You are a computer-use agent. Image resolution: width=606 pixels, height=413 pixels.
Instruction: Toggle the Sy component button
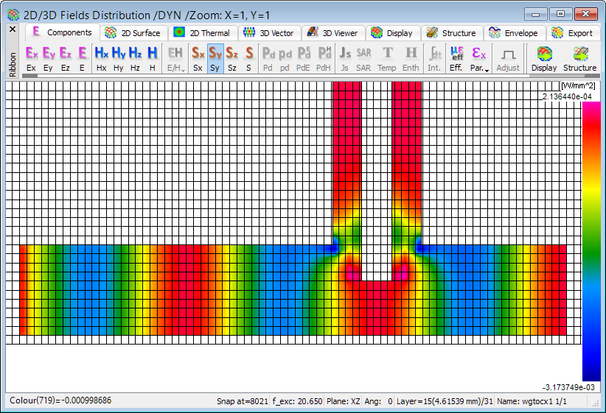[215, 58]
